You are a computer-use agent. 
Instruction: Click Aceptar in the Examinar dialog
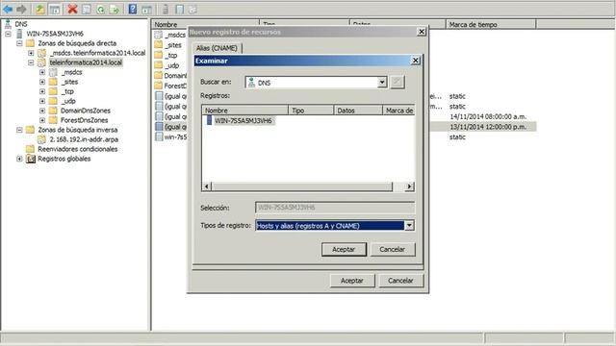coord(344,249)
